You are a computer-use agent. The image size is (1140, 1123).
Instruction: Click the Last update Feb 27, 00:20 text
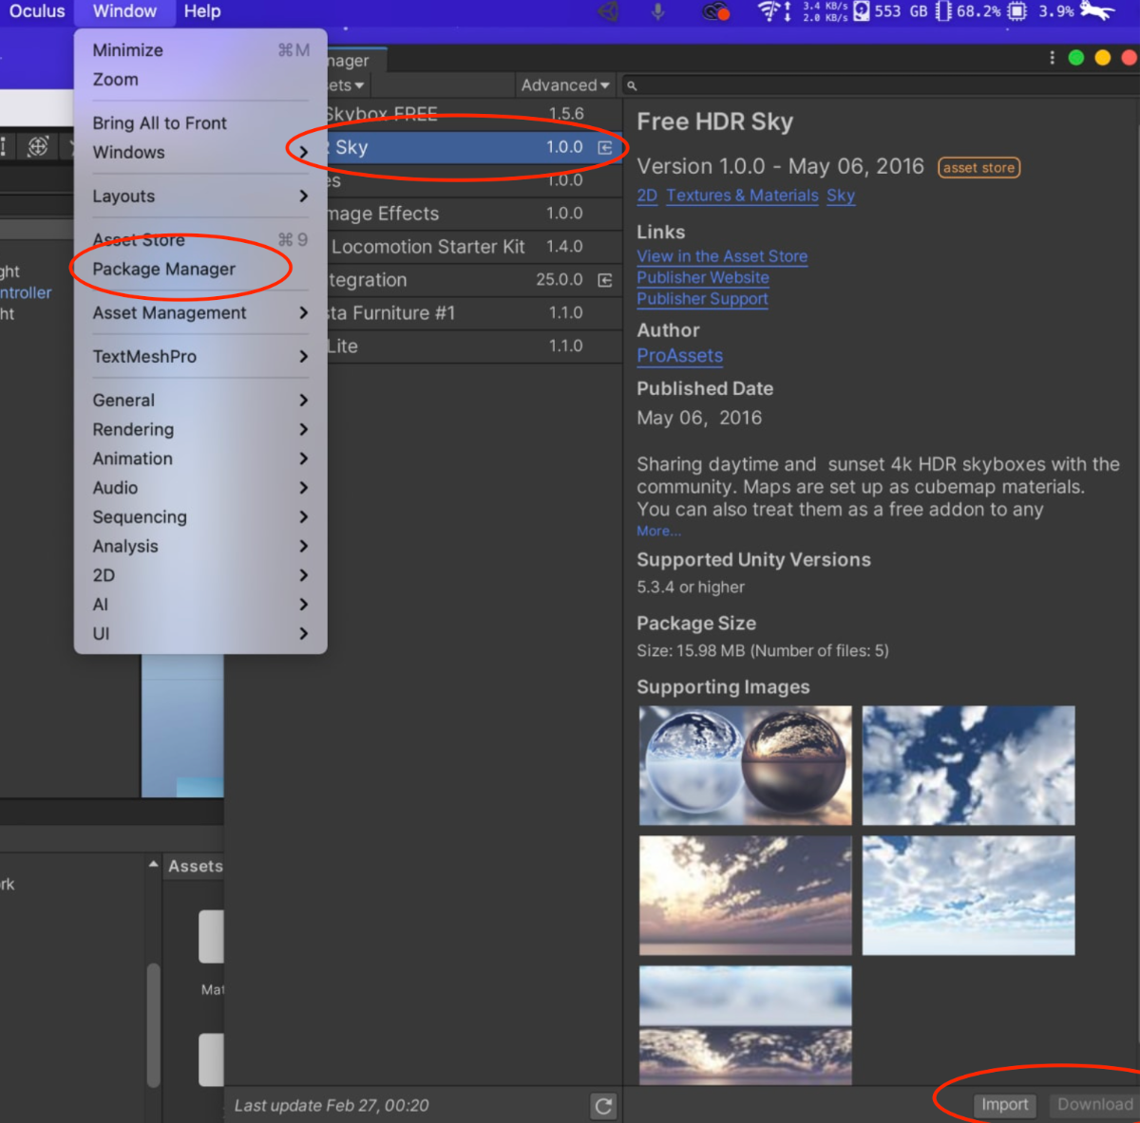[x=332, y=1106]
